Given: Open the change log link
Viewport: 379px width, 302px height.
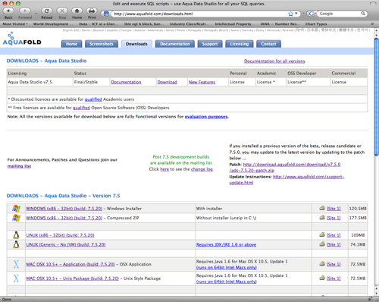Looking at the screenshot, I should coord(202,169).
